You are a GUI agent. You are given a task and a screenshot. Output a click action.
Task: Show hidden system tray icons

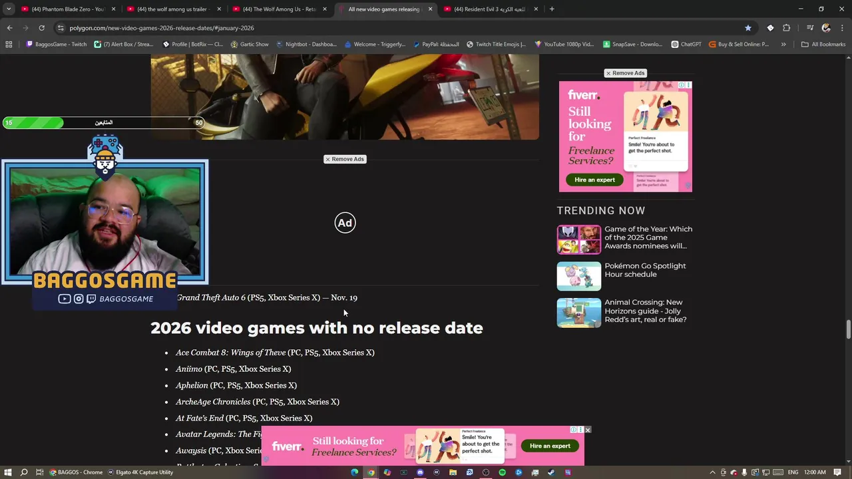point(713,472)
